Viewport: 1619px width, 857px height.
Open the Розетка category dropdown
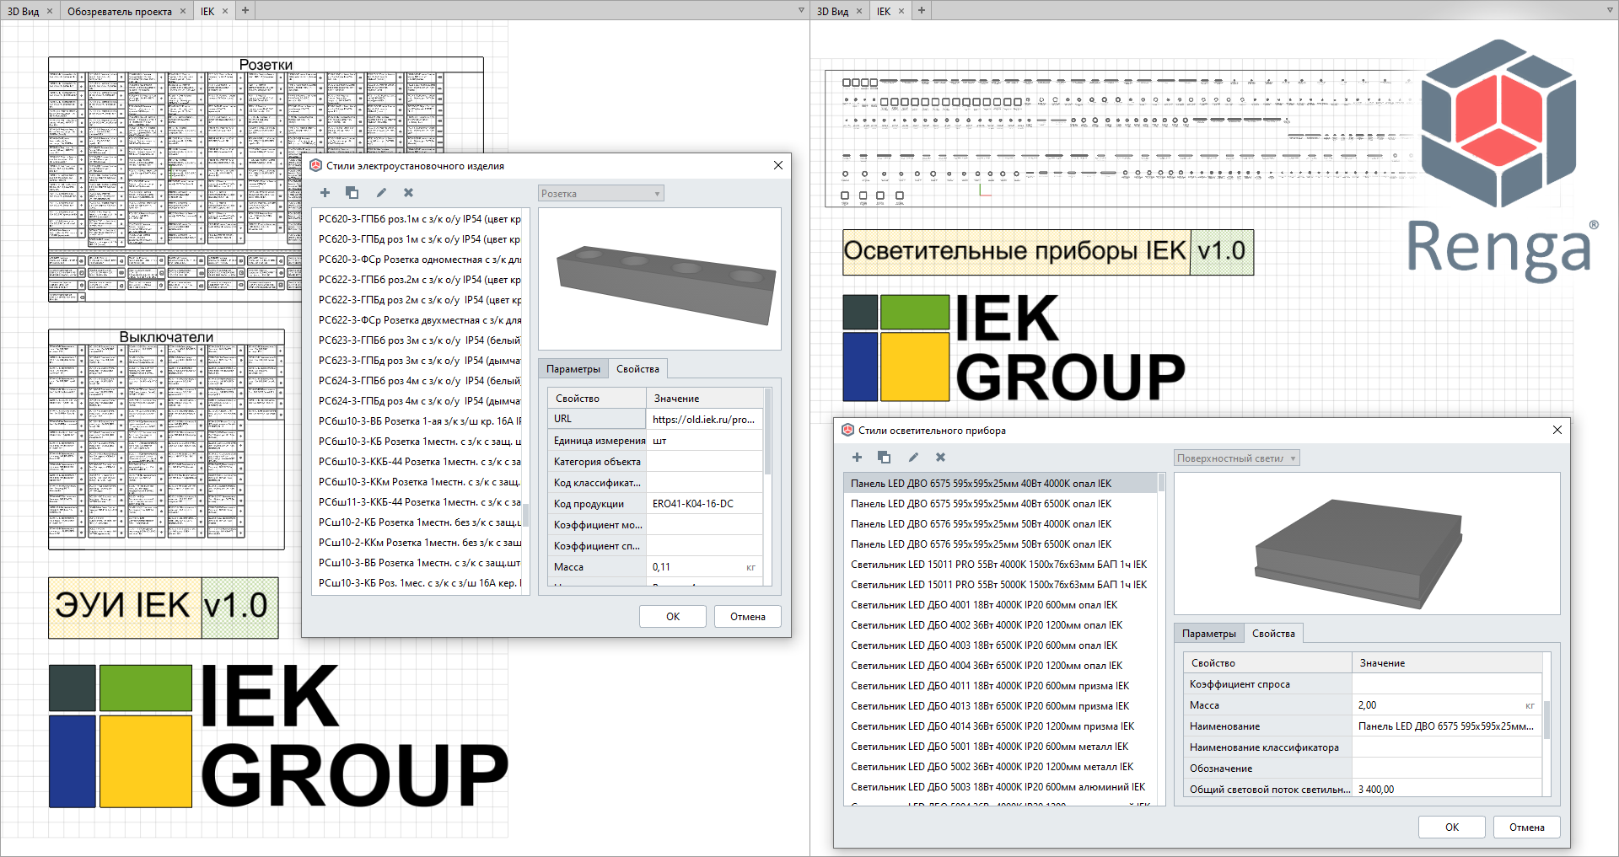click(601, 194)
